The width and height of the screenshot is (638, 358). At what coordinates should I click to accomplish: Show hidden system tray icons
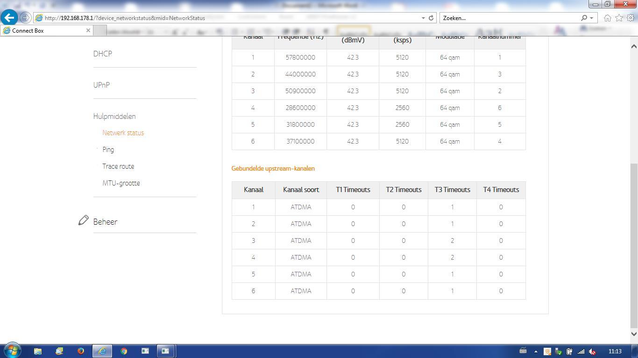(x=536, y=351)
